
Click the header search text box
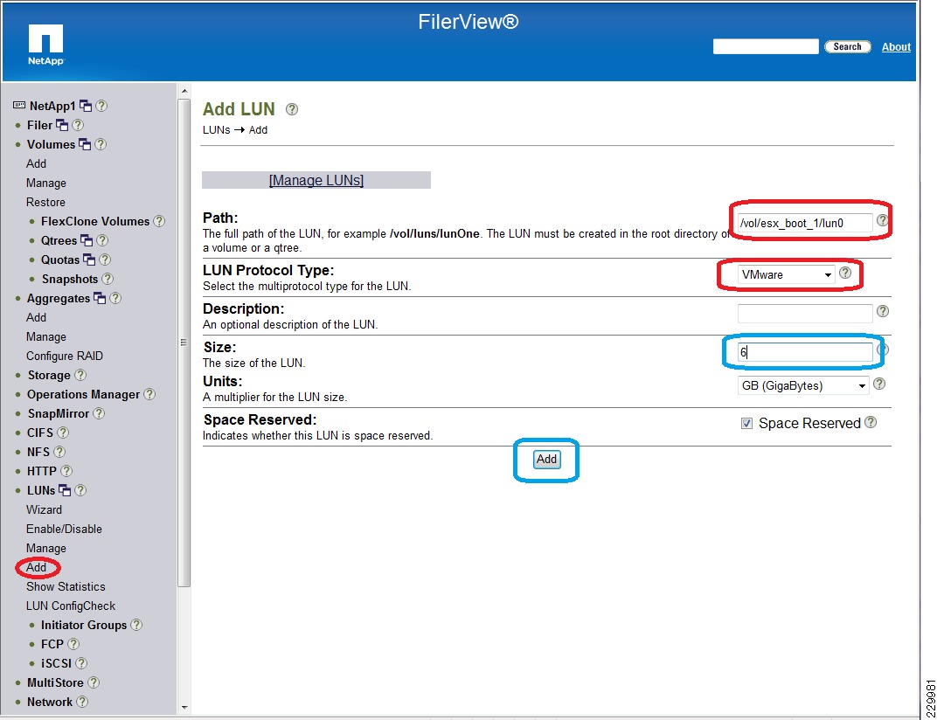point(766,46)
